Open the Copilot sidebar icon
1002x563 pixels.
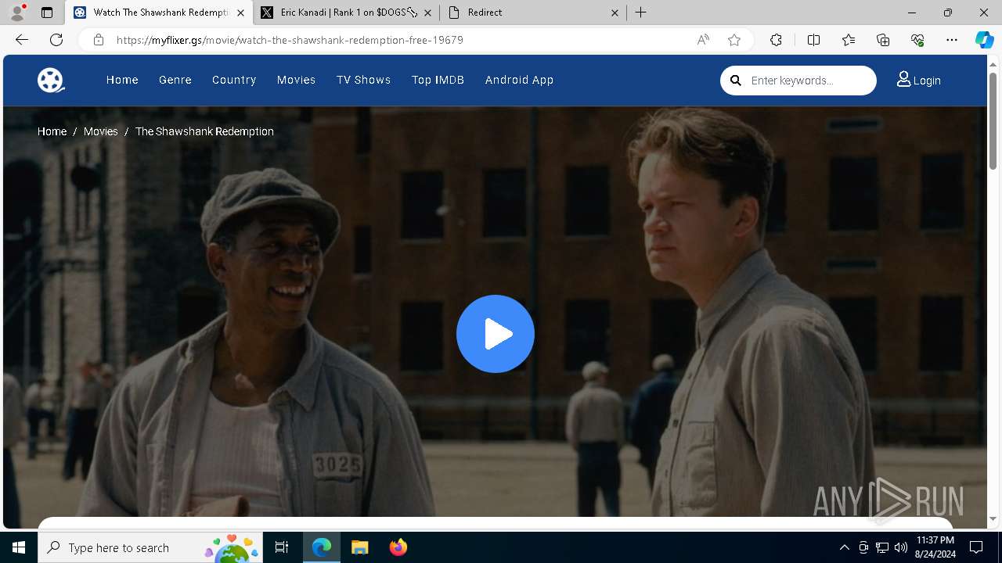click(x=984, y=40)
